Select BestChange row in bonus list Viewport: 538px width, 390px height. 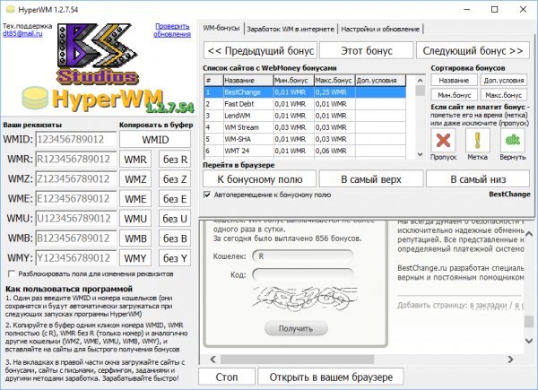click(x=305, y=92)
